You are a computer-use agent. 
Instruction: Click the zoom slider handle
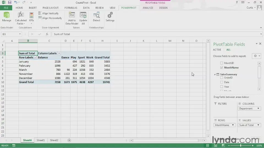tap(241, 146)
